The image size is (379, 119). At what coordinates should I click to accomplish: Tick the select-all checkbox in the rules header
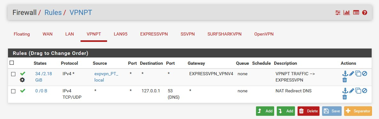(x=12, y=63)
